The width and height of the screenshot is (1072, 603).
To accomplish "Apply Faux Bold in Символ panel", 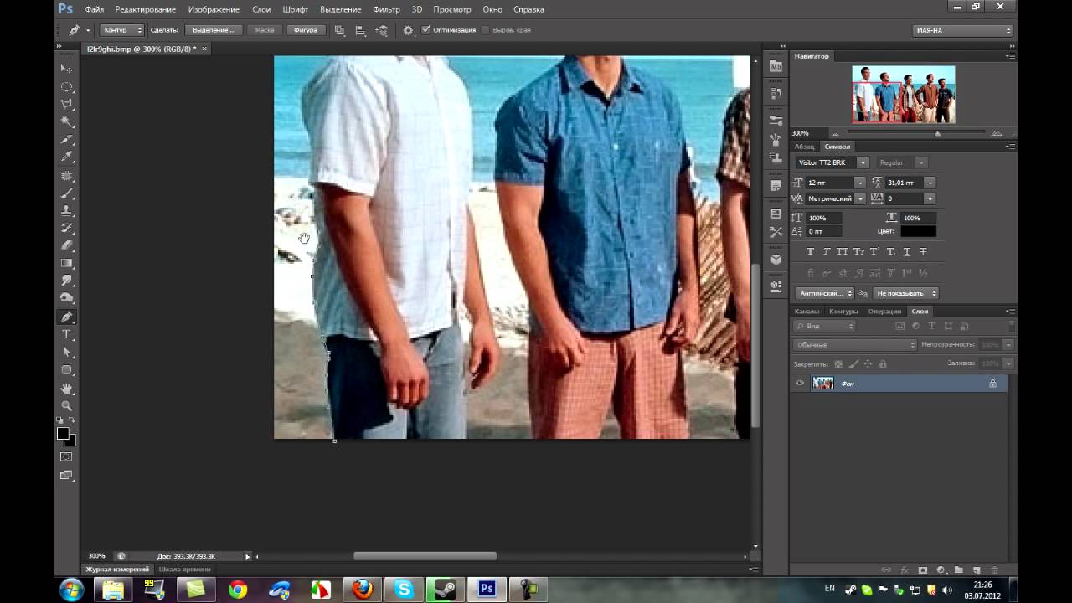I will tap(810, 251).
